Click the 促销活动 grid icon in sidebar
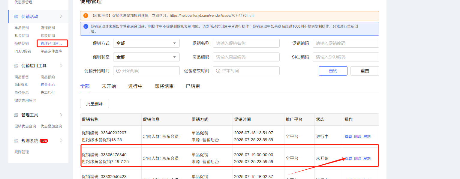460x179 pixels. tap(16, 16)
